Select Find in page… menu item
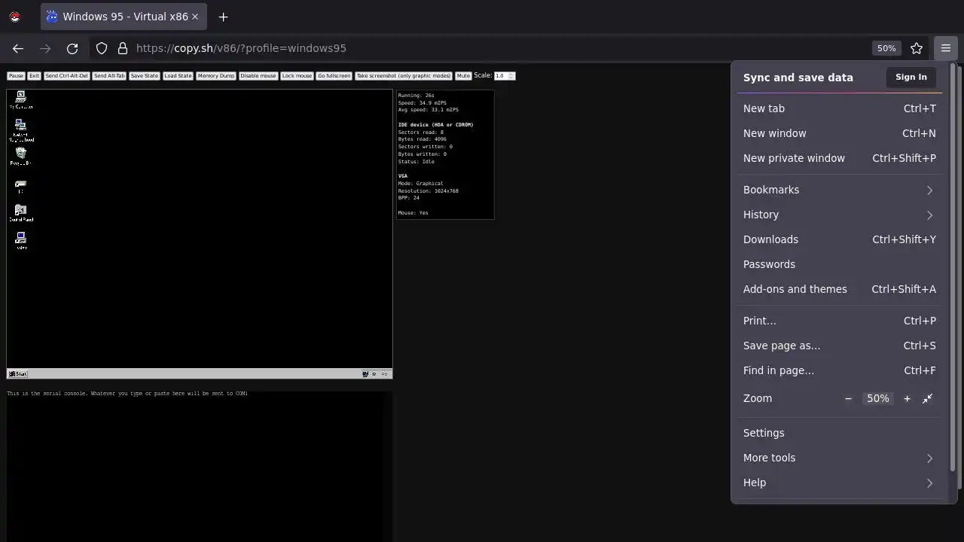The width and height of the screenshot is (964, 542). point(840,370)
